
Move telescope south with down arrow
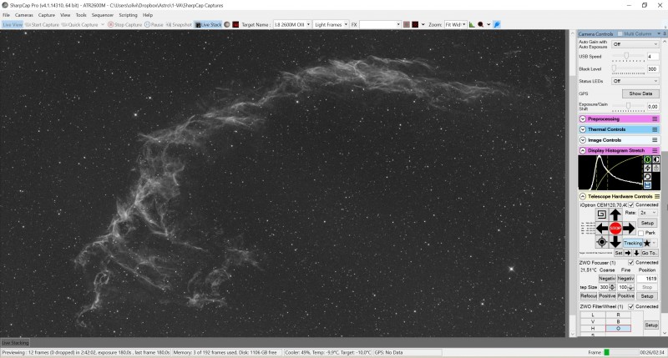click(615, 242)
